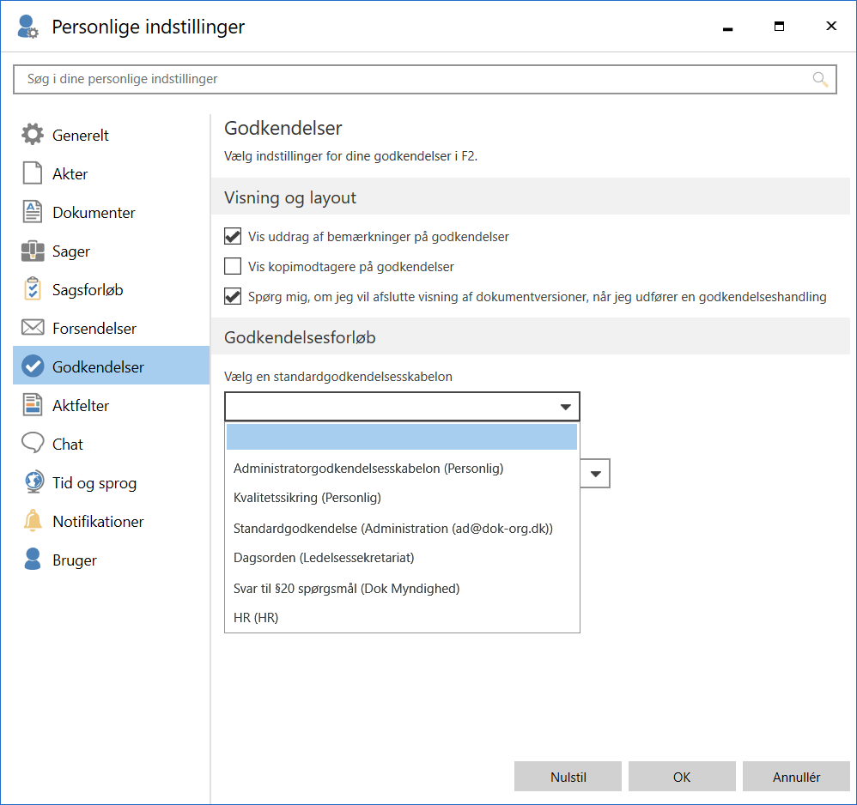The width and height of the screenshot is (857, 805).
Task: Confirm settings with OK button
Action: coord(682,778)
